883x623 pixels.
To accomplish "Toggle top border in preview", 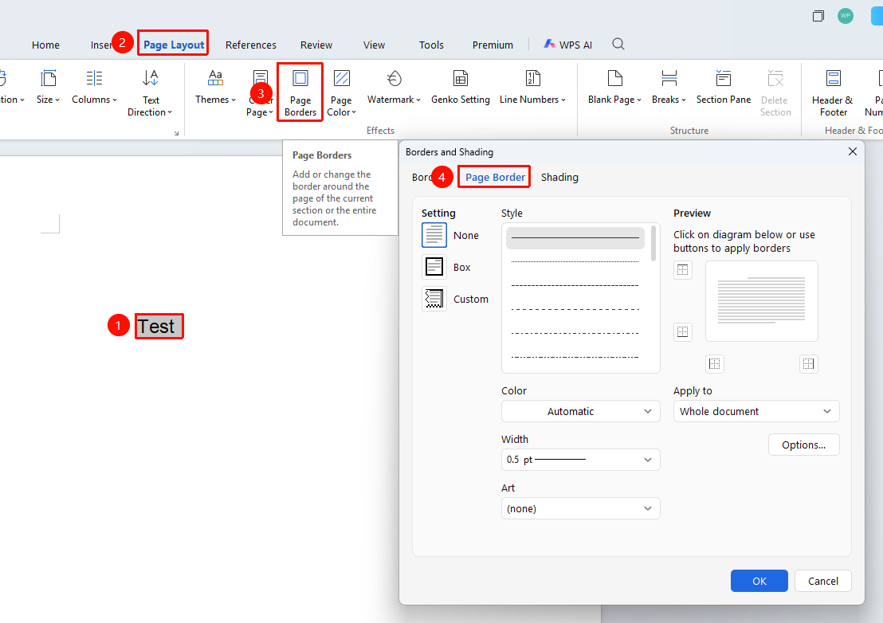I will click(682, 270).
